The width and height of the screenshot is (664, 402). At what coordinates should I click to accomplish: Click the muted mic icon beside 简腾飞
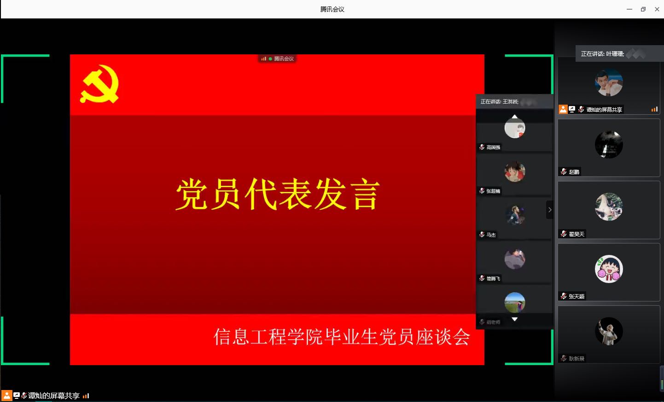482,278
